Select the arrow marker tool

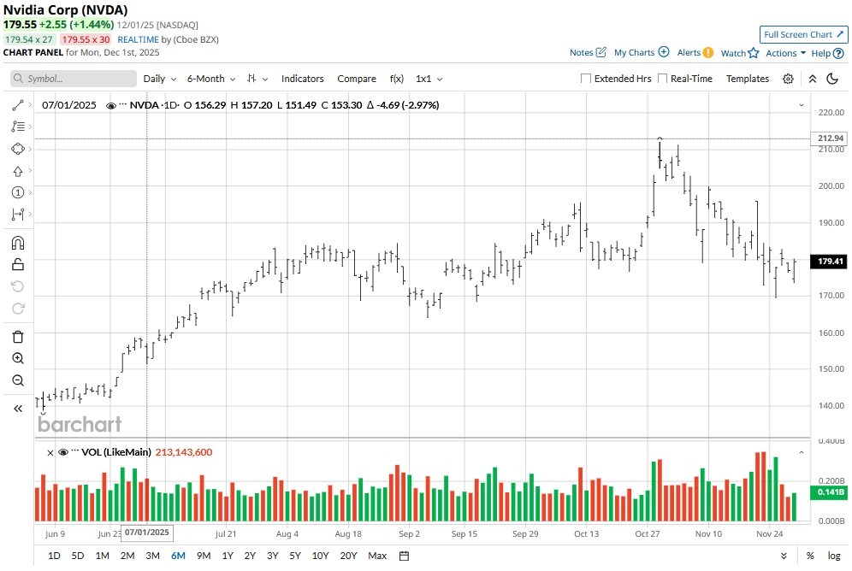coord(17,171)
